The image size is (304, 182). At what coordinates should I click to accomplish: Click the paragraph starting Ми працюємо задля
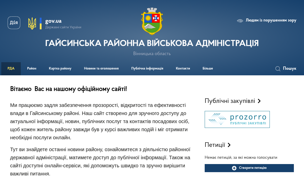100,121
